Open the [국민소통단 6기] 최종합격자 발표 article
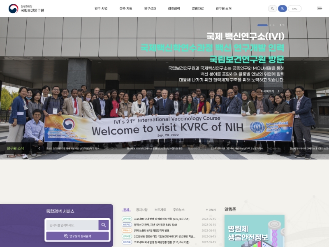 151,231
